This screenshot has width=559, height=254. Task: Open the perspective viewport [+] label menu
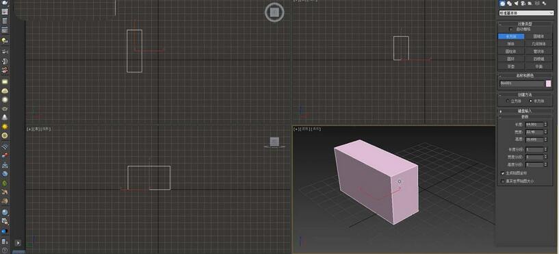pos(296,129)
